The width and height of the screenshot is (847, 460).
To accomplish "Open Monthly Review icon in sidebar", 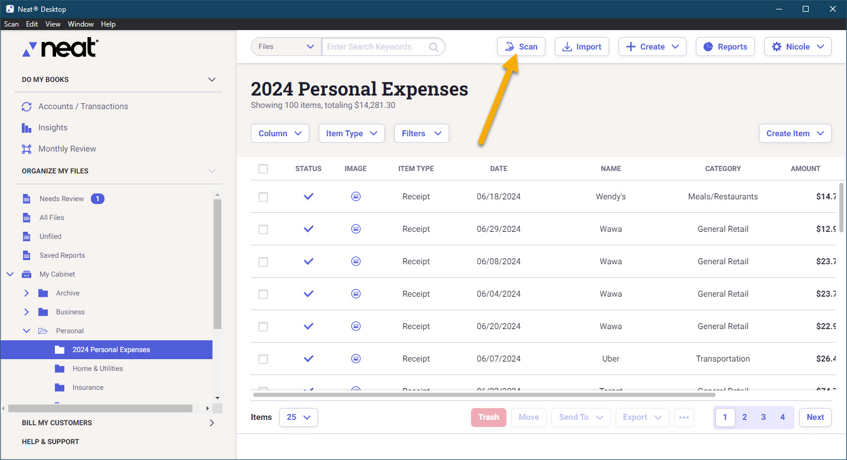I will pyautogui.click(x=26, y=149).
